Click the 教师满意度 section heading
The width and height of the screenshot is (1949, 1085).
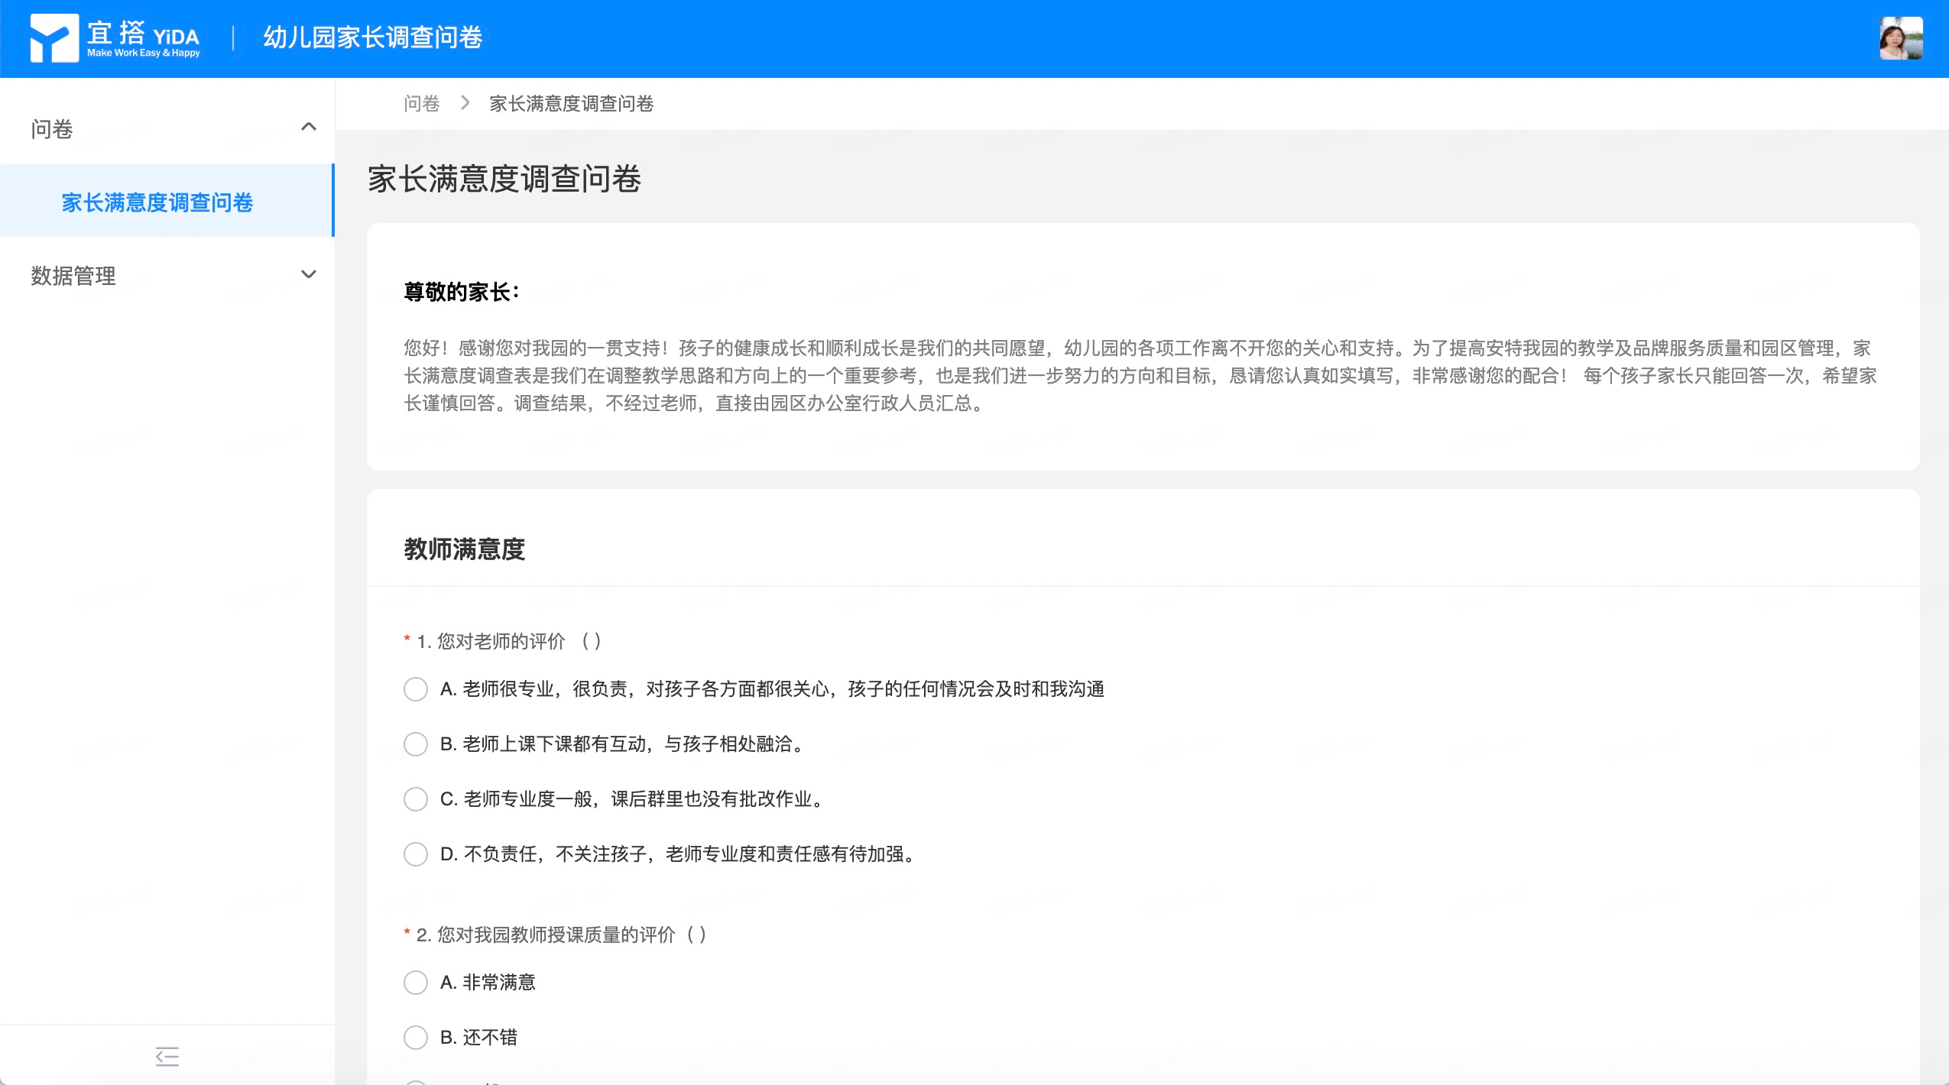tap(465, 549)
